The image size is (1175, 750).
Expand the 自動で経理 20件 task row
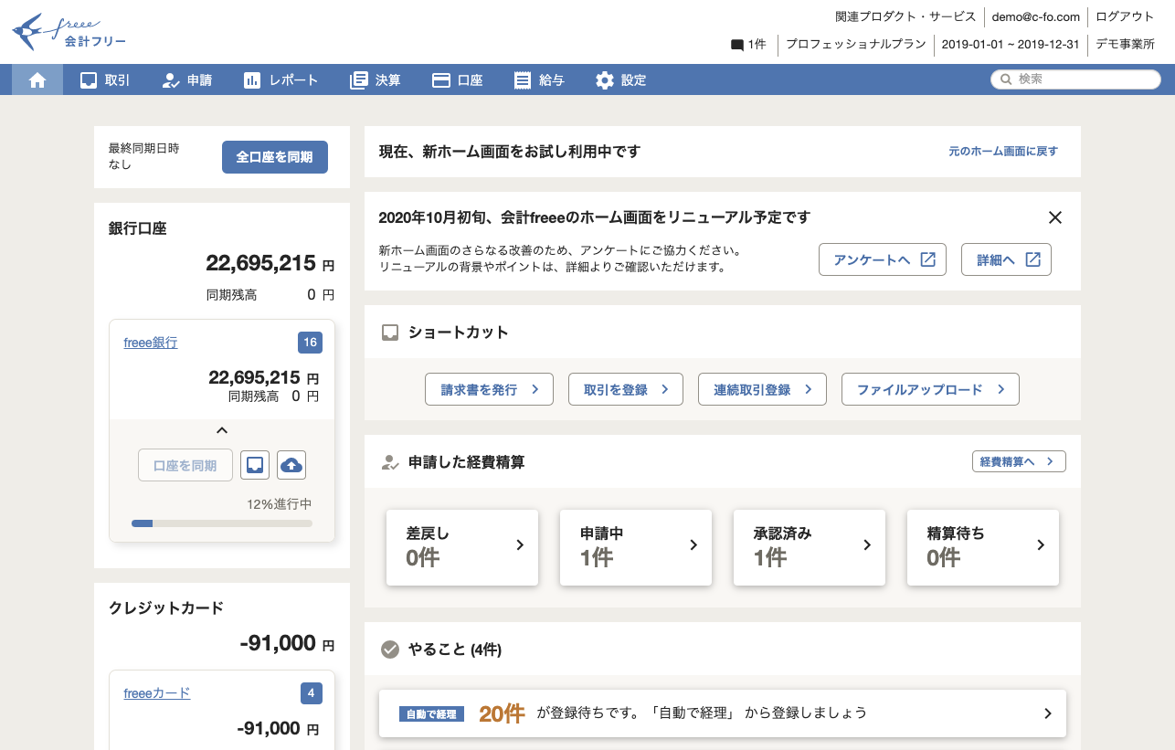pyautogui.click(x=722, y=713)
